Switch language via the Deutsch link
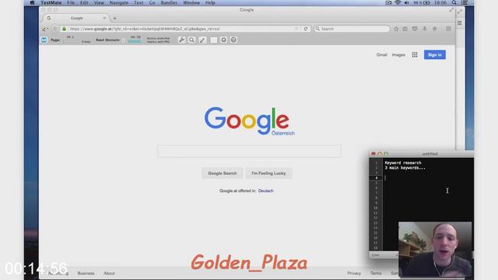Viewport: 498px width, 280px height. click(265, 191)
